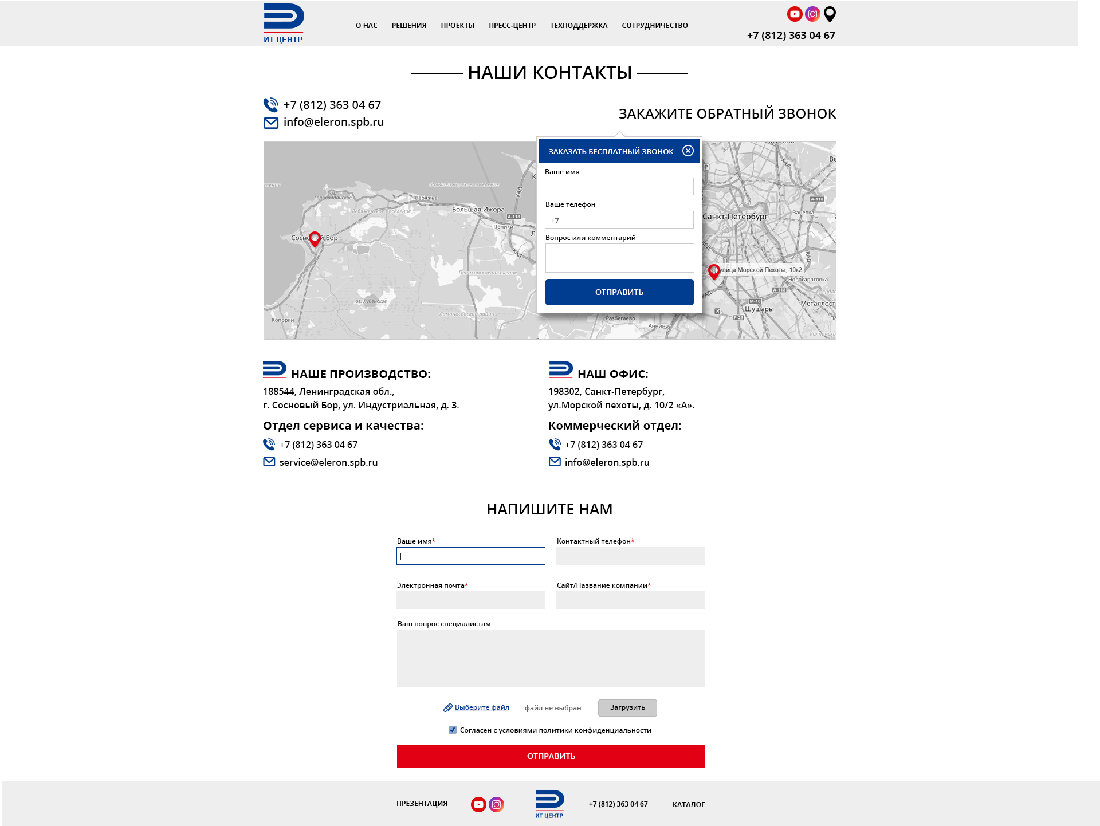Click the footer Instagram icon
The image size is (1100, 826).
(x=497, y=804)
